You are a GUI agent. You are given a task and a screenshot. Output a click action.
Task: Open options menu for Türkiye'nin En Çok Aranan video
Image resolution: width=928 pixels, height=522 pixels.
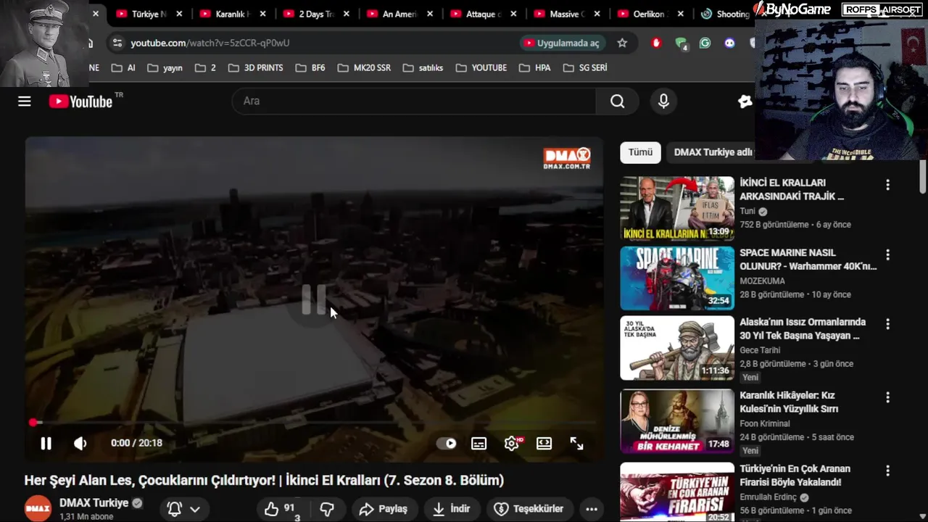click(x=887, y=471)
